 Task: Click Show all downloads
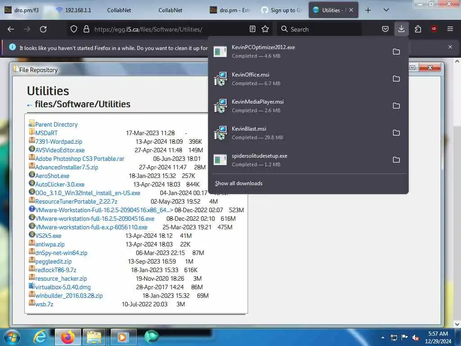pyautogui.click(x=239, y=183)
